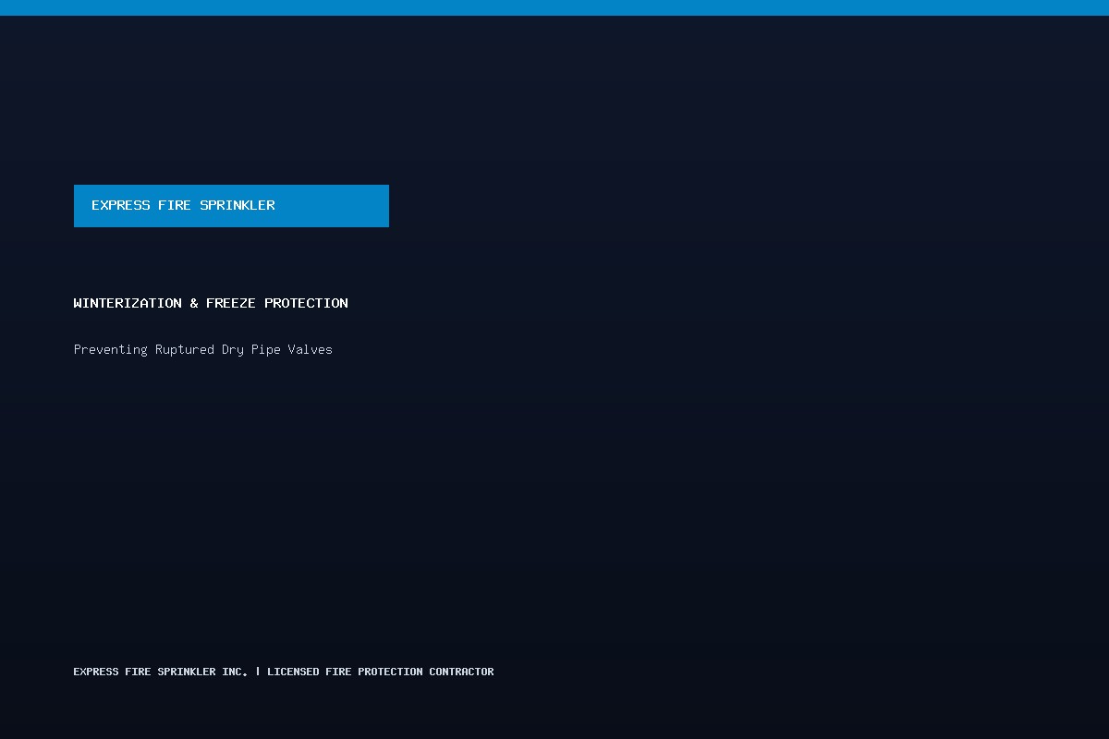
Task: Click the EXPRESS FIRE SPRINKLER blue badge
Action: [x=231, y=205]
